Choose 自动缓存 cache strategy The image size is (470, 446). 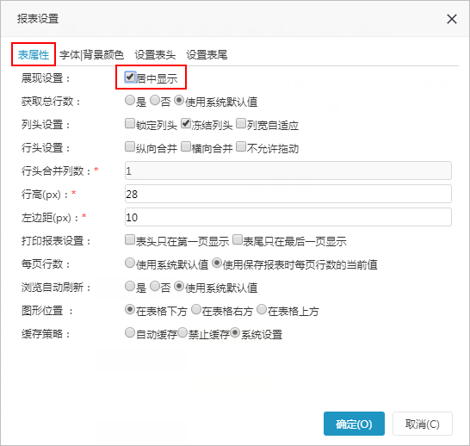coord(130,332)
